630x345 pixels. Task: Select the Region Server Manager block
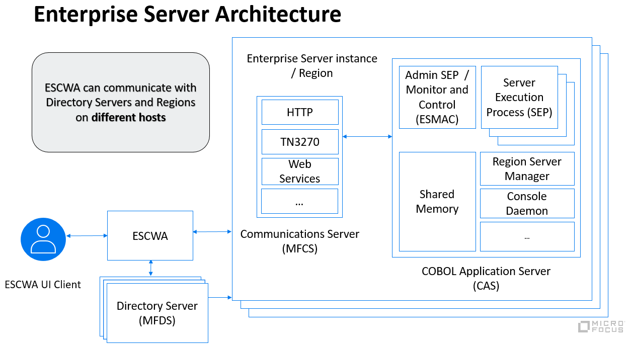tap(527, 168)
